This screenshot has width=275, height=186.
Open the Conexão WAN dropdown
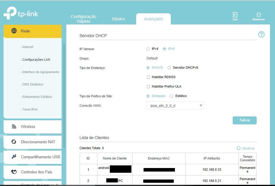[x=175, y=106]
